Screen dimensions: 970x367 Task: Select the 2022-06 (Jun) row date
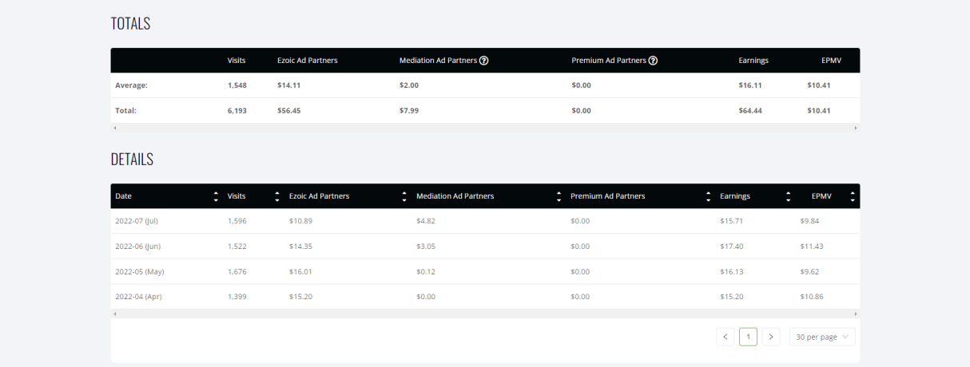[137, 247]
